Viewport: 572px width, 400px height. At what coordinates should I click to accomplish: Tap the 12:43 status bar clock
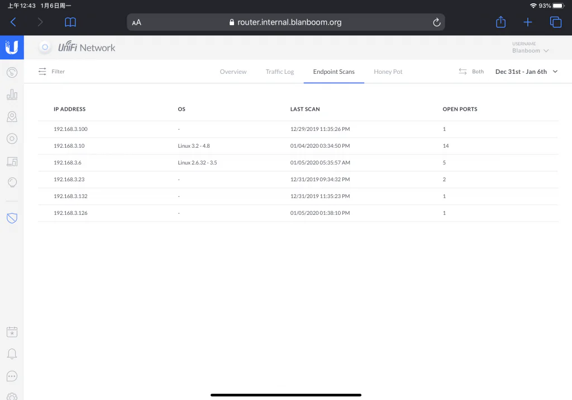click(22, 6)
